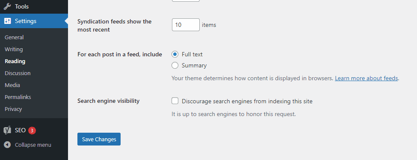Enable Discourage search engines checkbox
Screen dimensions: 417x160
[175, 101]
